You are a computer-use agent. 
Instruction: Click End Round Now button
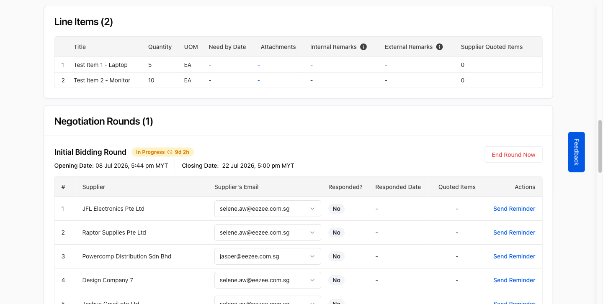pos(513,155)
